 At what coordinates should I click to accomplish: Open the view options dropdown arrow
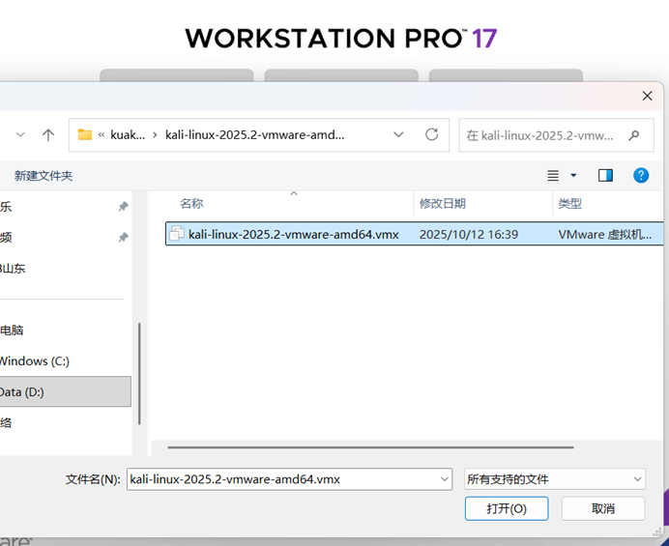[573, 175]
